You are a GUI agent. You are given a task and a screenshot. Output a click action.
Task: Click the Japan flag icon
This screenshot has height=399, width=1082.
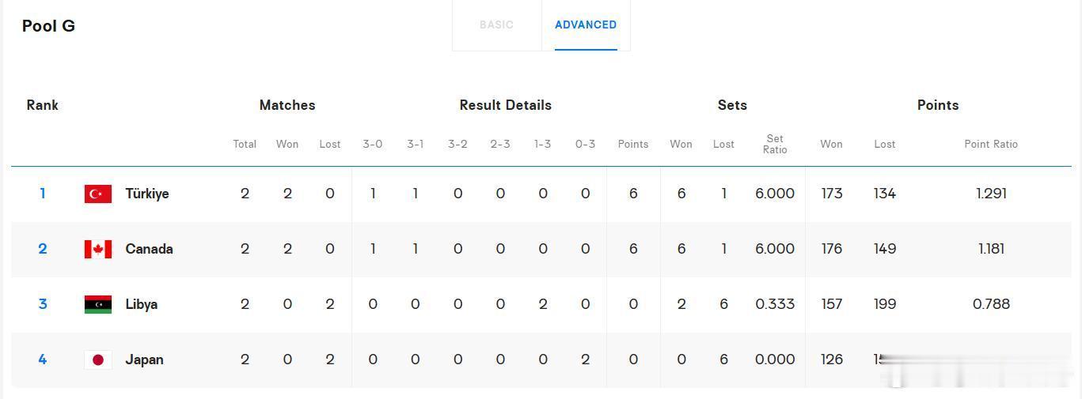pyautogui.click(x=98, y=359)
